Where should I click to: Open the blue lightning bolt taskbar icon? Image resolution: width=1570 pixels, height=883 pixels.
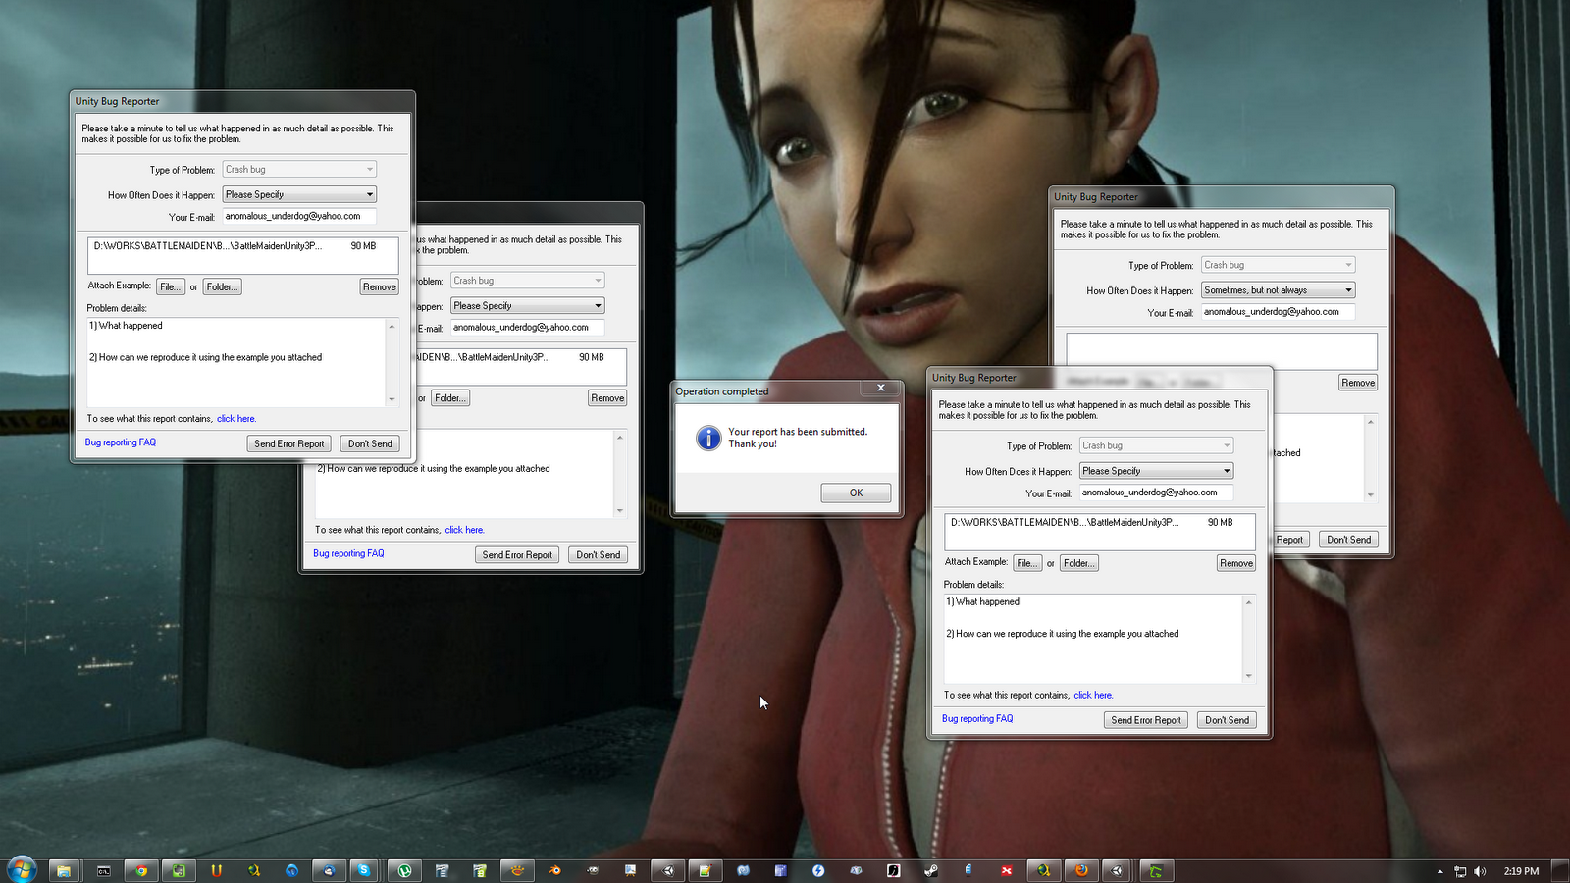[x=818, y=870]
